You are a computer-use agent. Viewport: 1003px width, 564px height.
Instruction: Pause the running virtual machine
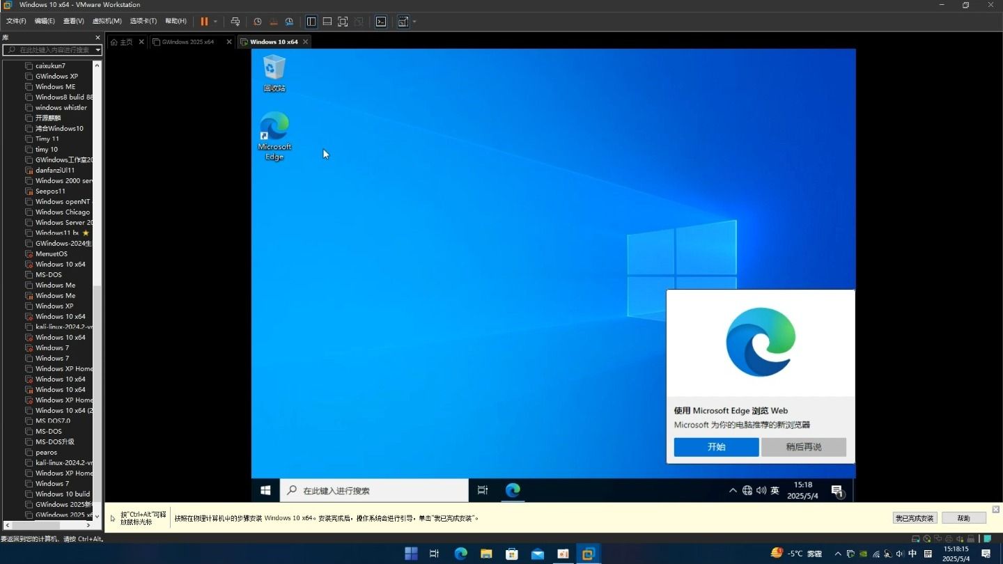204,22
